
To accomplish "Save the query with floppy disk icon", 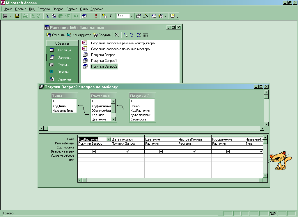I will point(17,16).
